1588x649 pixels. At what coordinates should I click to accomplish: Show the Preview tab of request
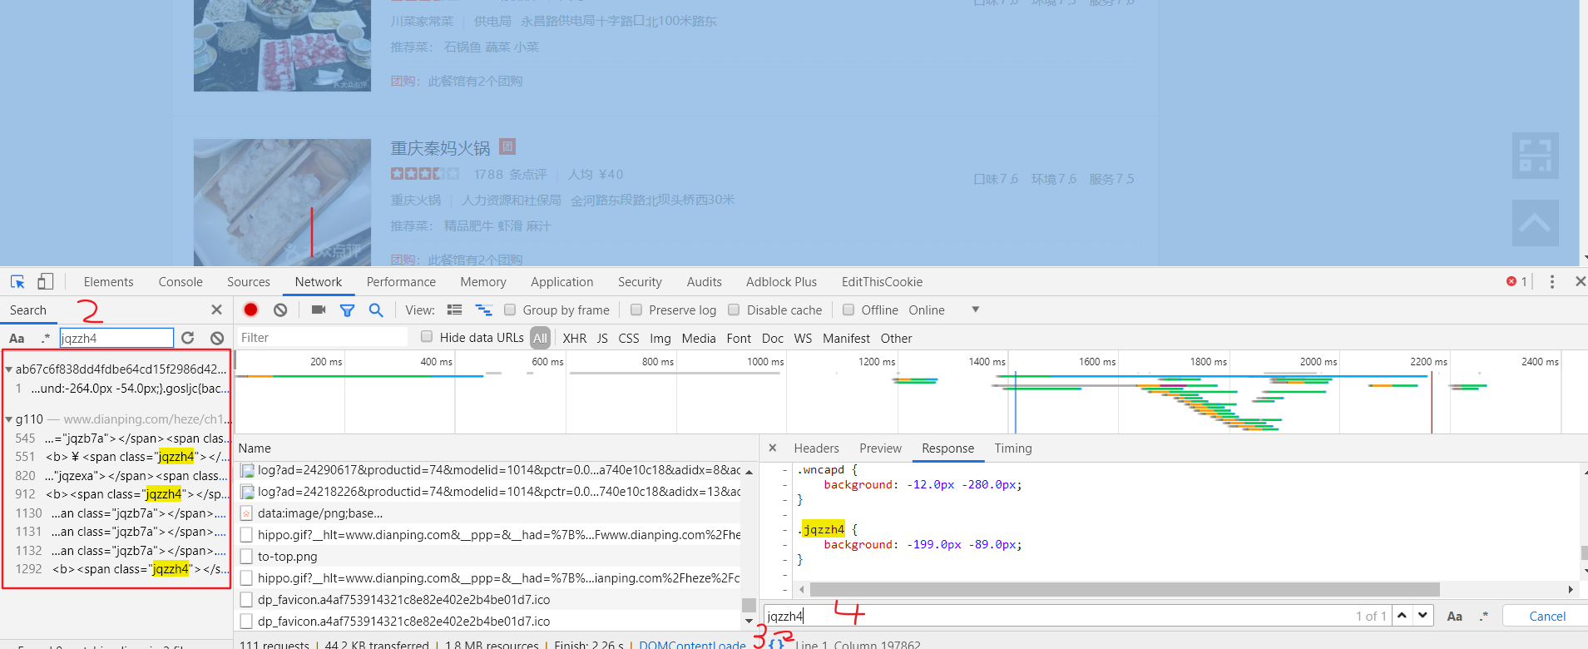880,448
